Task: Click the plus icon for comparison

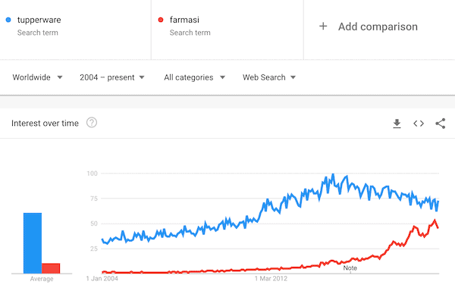Action: pos(323,27)
